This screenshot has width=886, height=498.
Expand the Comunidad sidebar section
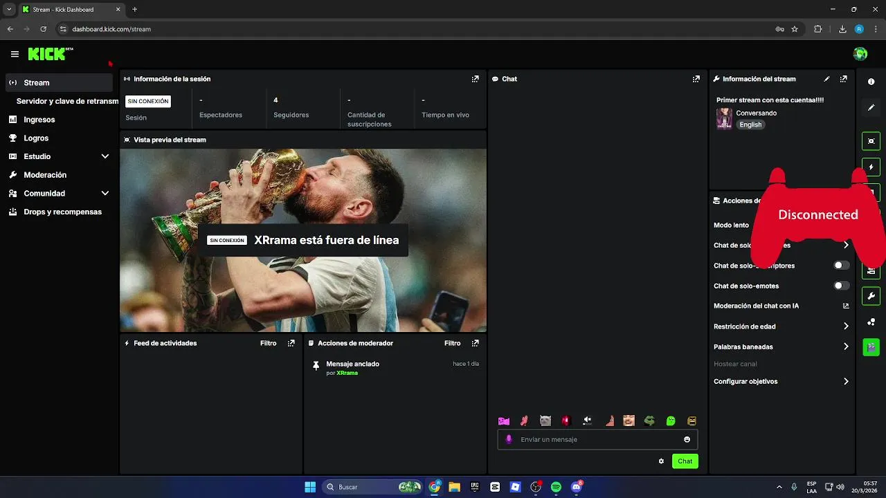(x=105, y=194)
